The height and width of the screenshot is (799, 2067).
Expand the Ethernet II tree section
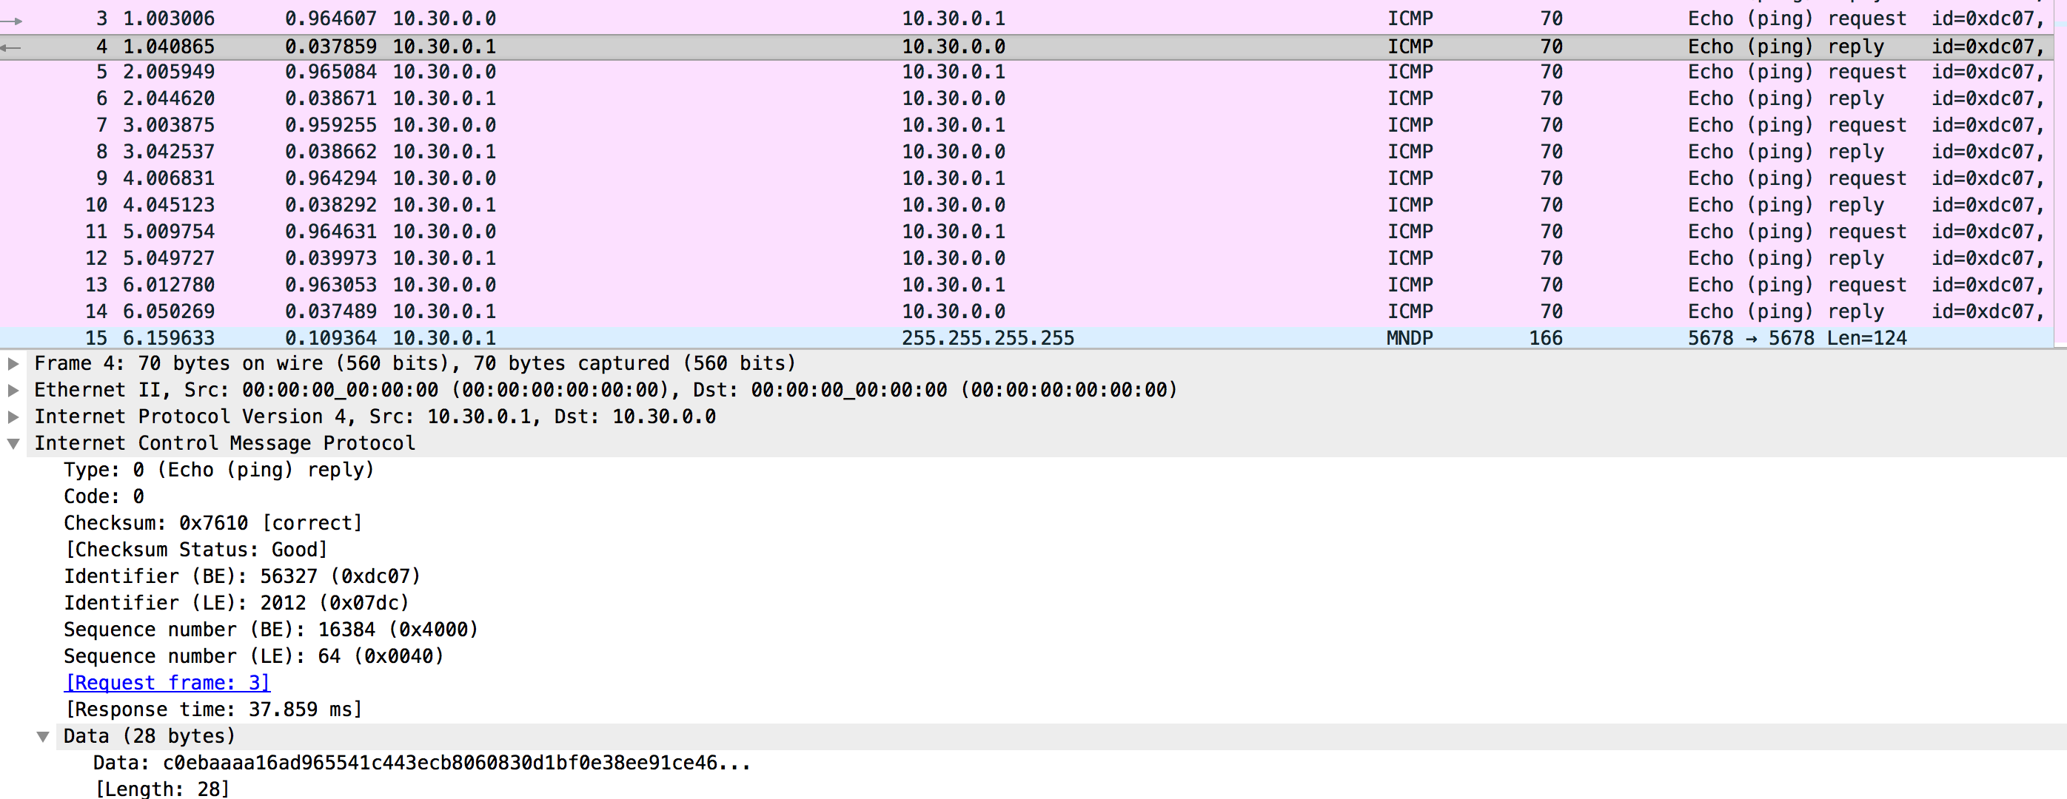click(x=13, y=390)
